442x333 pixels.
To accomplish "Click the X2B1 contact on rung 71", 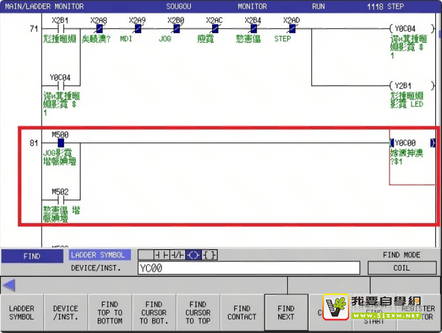I will tap(60, 29).
